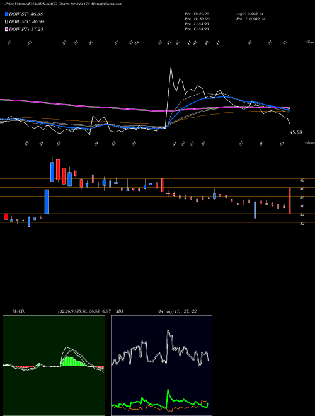The height and width of the screenshot is (416, 315).
Task: Click the ADX '(14 day) 11, +27, -22' text
Action: [177, 311]
